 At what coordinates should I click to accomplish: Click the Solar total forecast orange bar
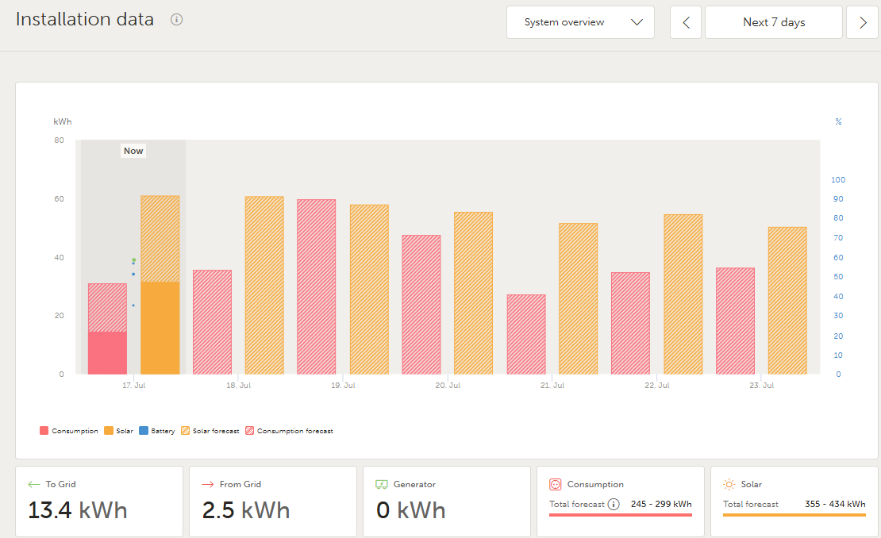[794, 515]
